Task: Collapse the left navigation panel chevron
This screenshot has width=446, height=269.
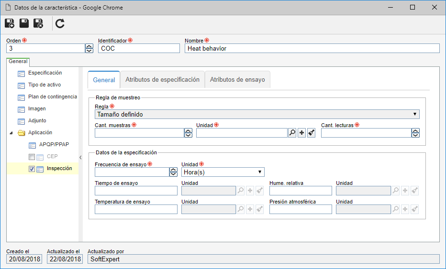Action: point(80,157)
